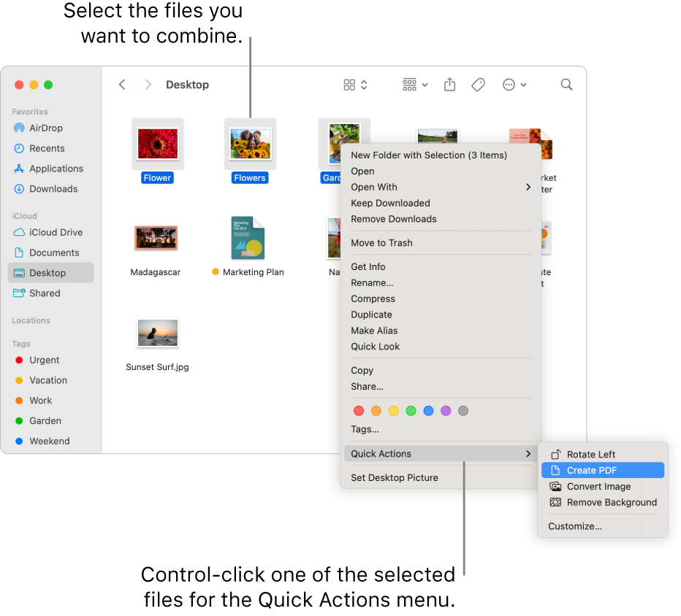Screen dimensions: 681x616
Task: Click the green tag color circle
Action: point(411,411)
